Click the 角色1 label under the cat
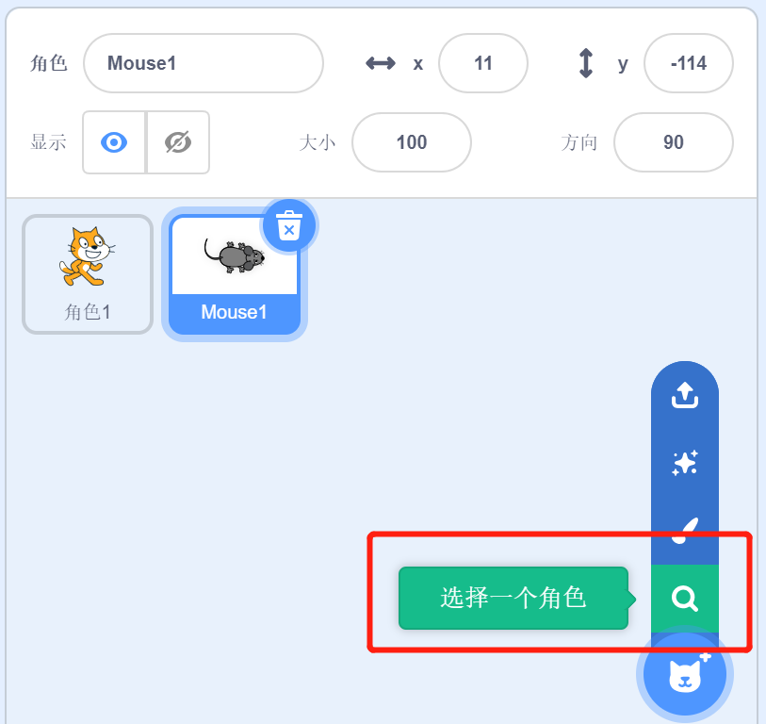The image size is (766, 724). tap(88, 312)
